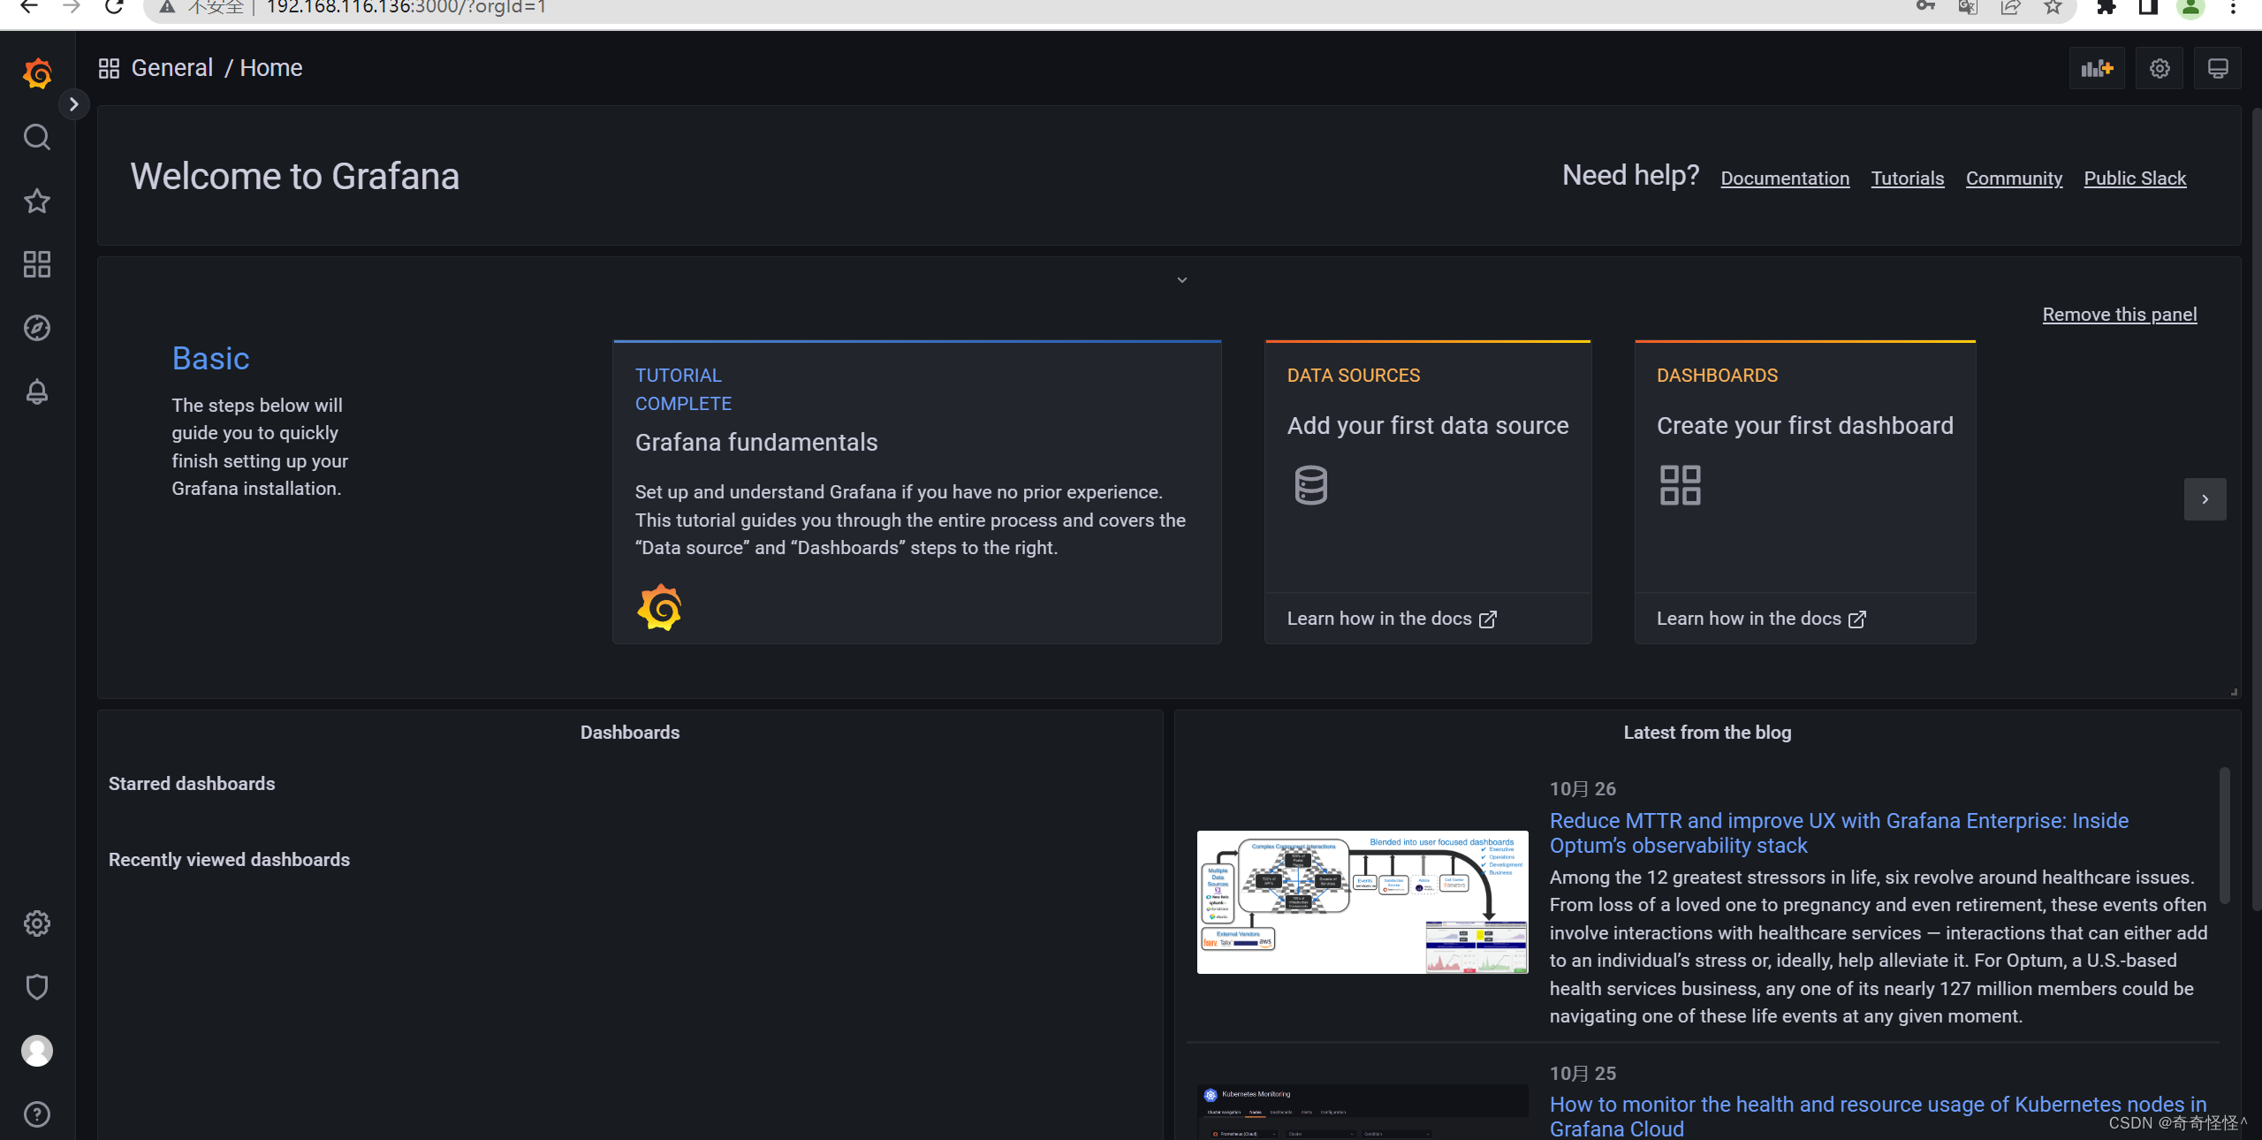Open the Documentation help link
2262x1140 pixels.
[x=1784, y=179]
